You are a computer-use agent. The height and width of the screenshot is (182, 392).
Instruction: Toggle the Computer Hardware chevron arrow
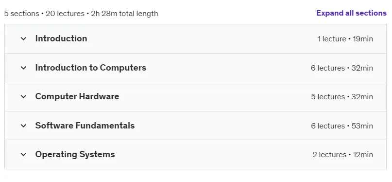pos(23,97)
